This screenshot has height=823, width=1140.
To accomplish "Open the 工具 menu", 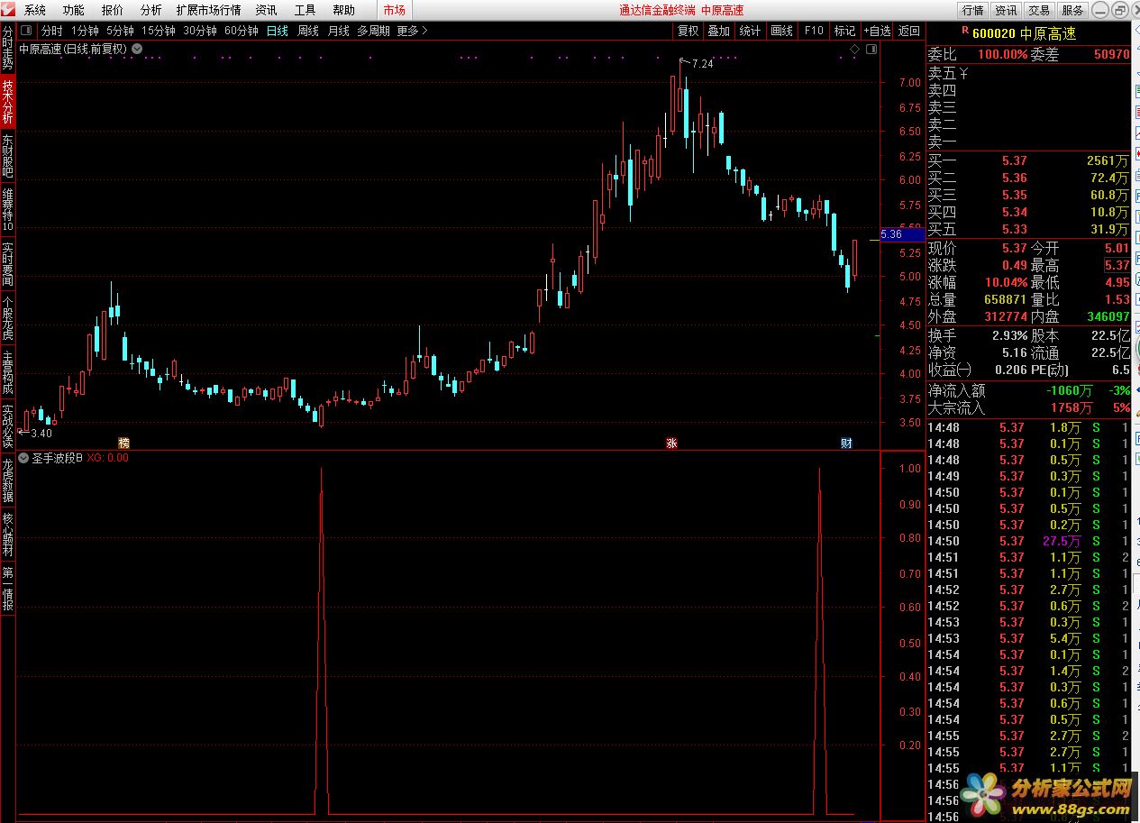I will coord(305,10).
